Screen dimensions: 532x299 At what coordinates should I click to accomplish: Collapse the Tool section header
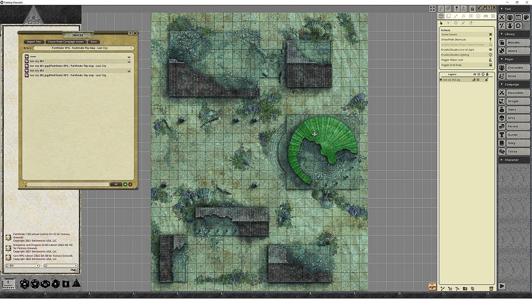point(515,9)
